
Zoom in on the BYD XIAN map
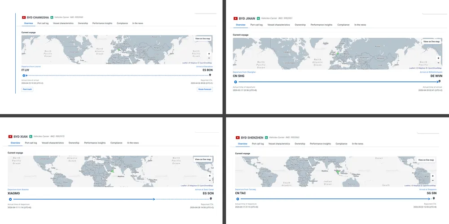(209, 175)
